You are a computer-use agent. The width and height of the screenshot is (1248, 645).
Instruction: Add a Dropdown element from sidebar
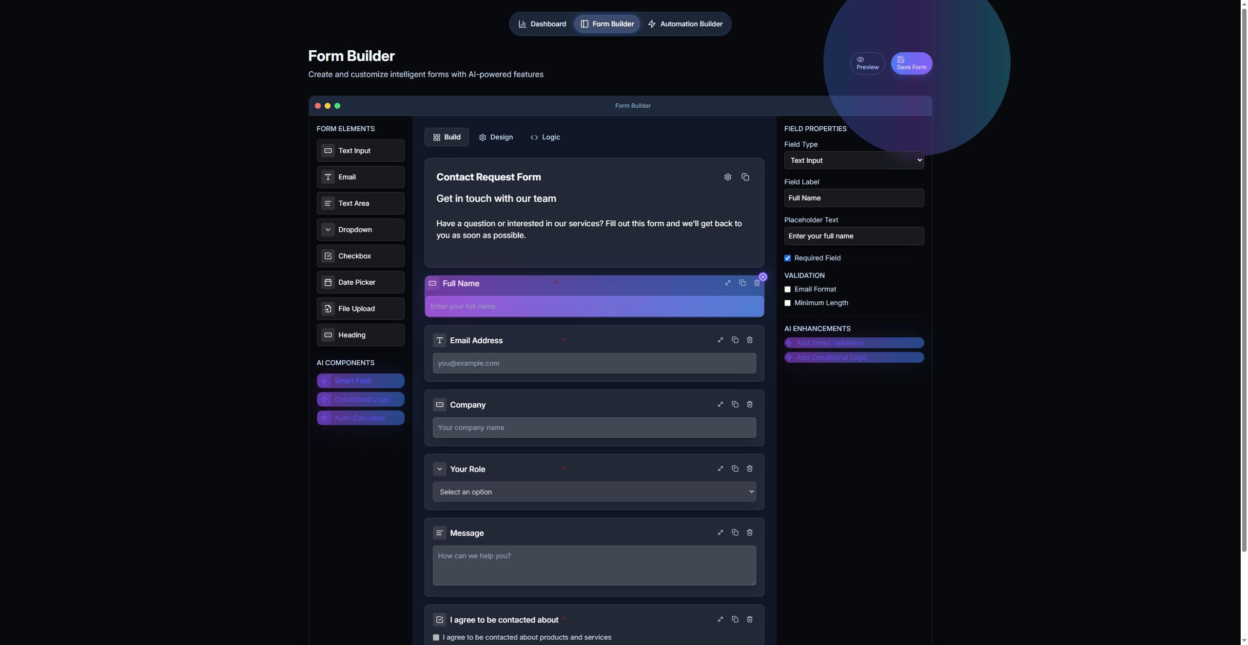[360, 230]
